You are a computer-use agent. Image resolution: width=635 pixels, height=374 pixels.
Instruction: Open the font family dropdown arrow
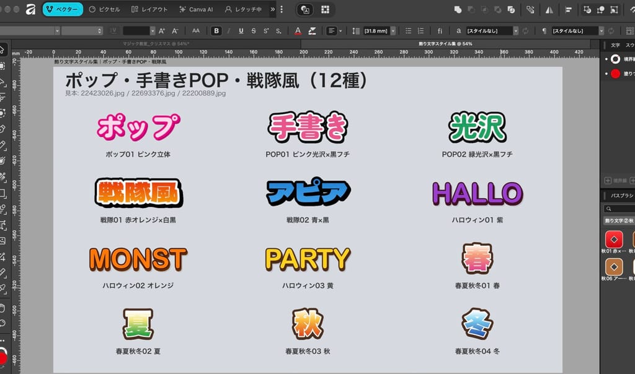57,31
